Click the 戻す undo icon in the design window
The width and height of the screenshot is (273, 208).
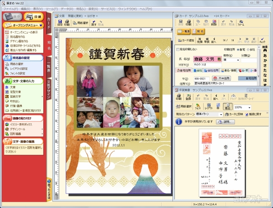[94, 23]
